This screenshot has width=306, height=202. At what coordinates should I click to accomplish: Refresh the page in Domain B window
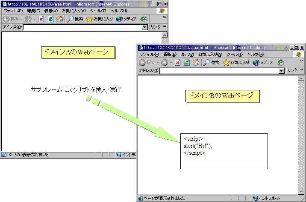[187, 63]
